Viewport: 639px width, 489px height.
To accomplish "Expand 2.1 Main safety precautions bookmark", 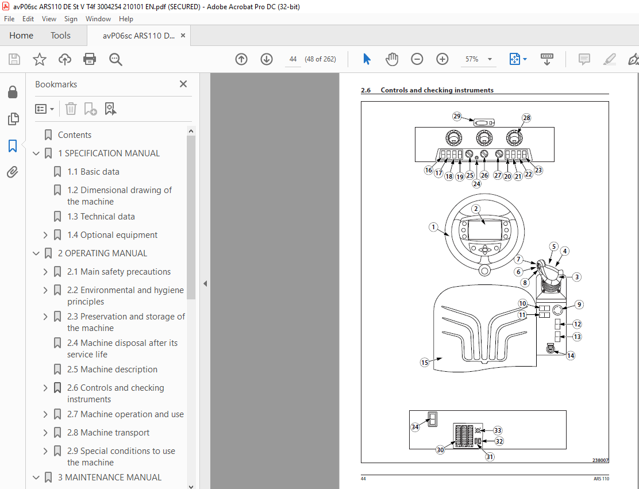I will coord(45,272).
